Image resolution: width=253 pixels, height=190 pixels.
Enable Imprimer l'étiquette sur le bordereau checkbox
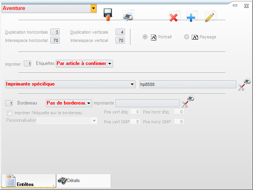[10, 113]
